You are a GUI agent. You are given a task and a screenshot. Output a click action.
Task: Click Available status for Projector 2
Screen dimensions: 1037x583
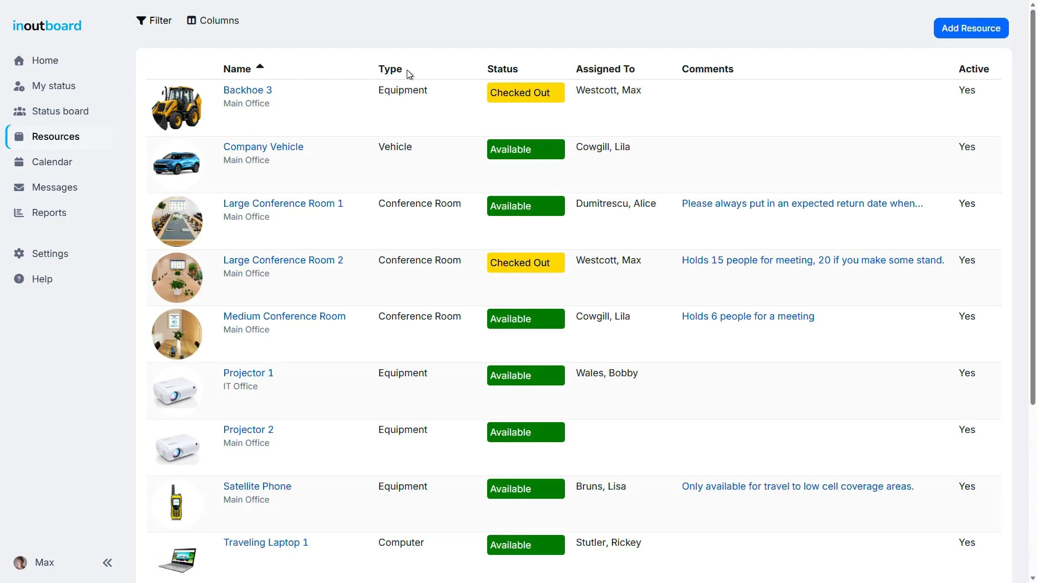526,432
